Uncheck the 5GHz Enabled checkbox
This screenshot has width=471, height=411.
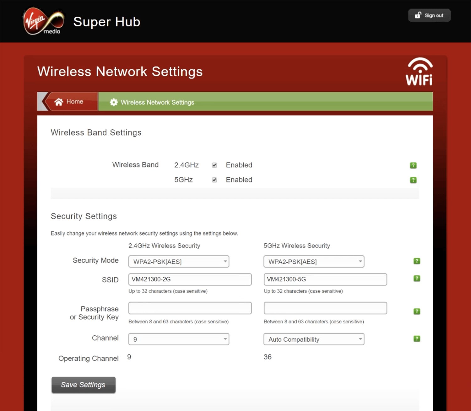point(214,180)
